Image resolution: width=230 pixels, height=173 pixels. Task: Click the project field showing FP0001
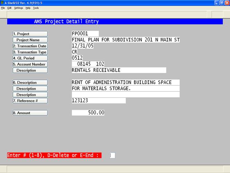click(x=85, y=34)
